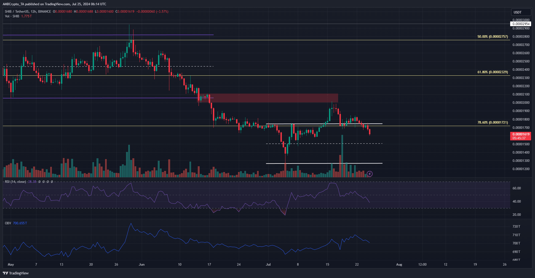
Task: Click the 0.00001500 price axis label
Action: tap(521, 144)
